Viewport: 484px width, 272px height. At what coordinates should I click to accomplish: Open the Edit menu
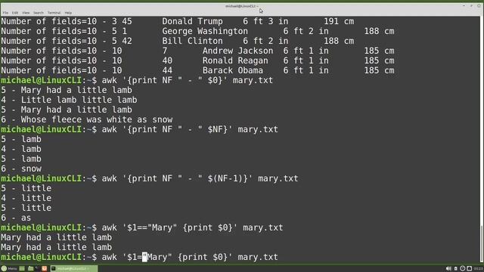[15, 13]
